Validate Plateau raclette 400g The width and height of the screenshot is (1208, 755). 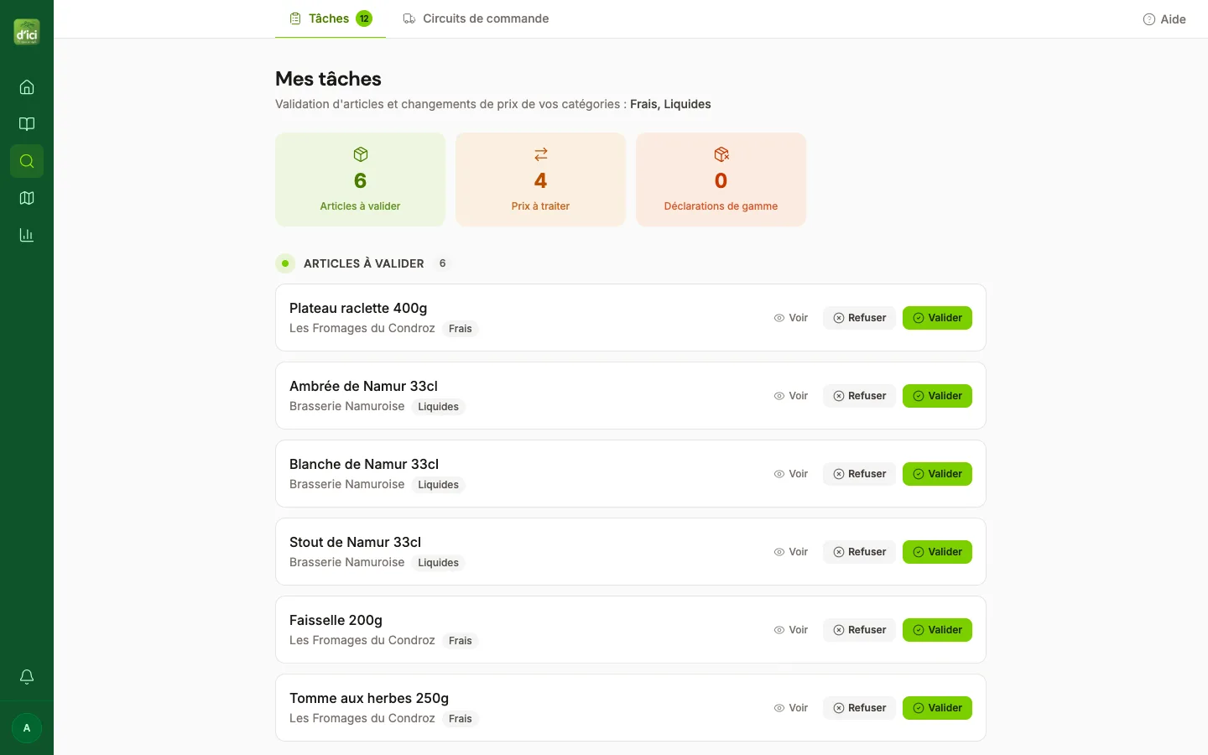click(x=937, y=318)
